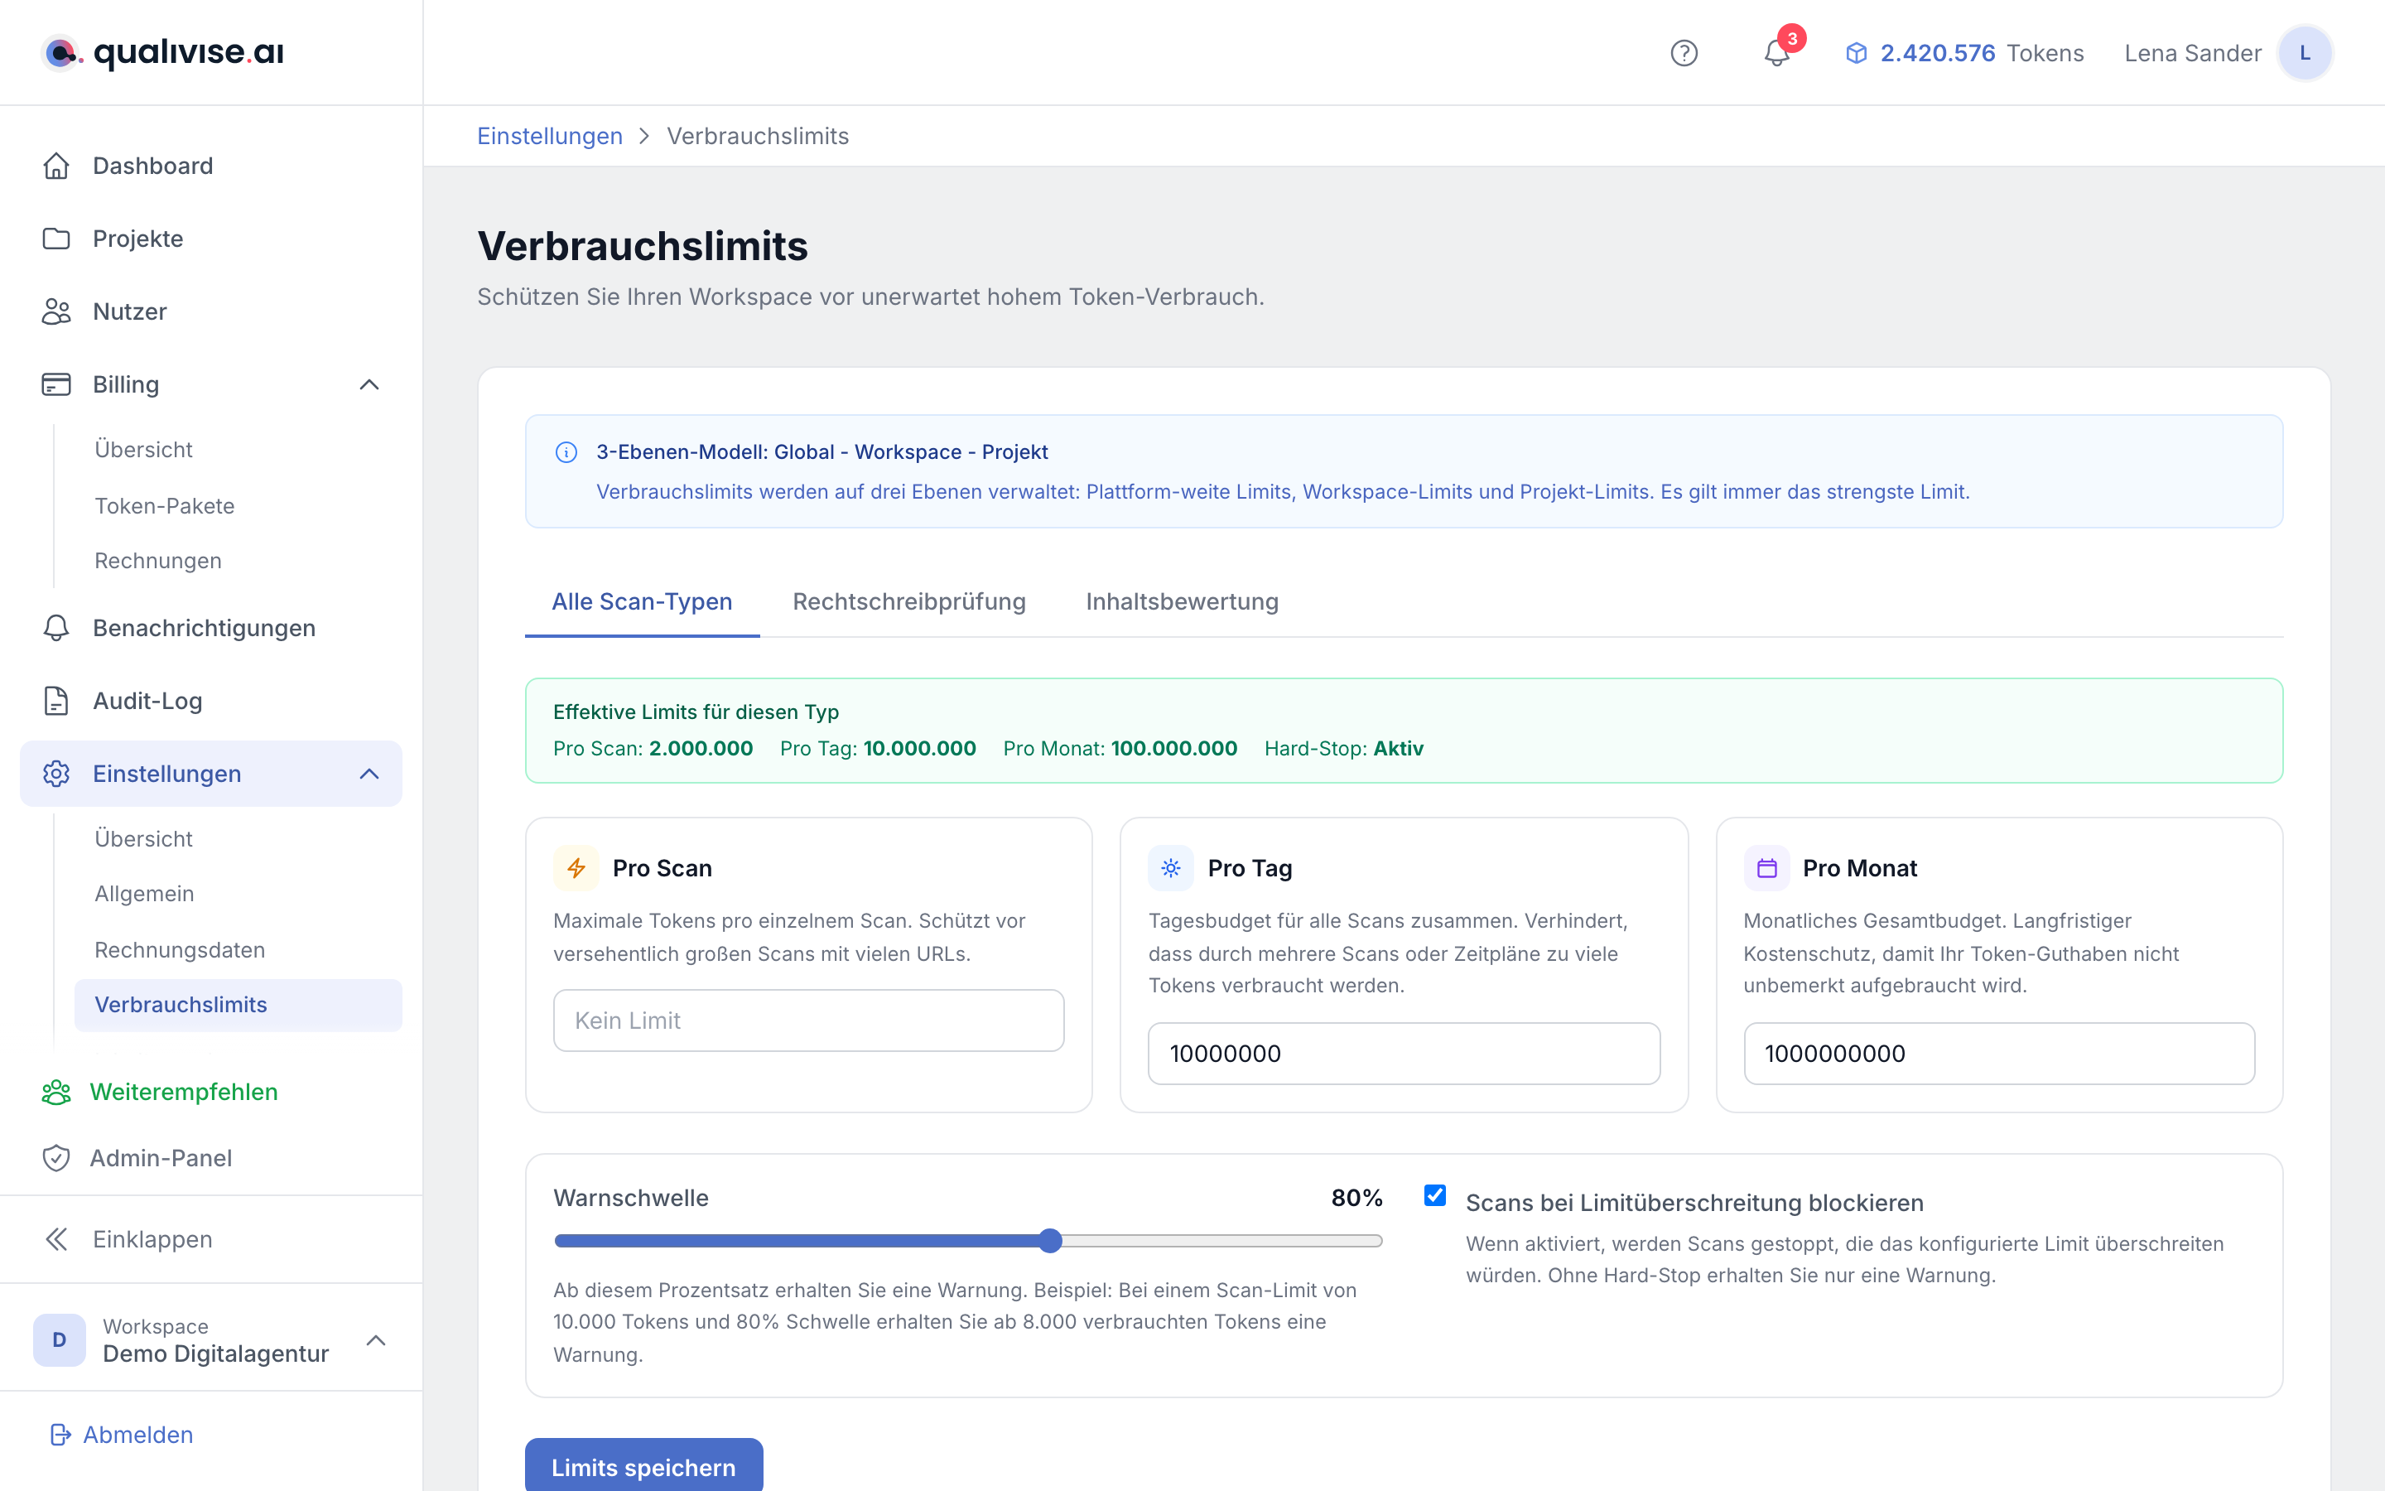The width and height of the screenshot is (2385, 1491).
Task: Collapse the Billing submenu chevron
Action: (369, 384)
